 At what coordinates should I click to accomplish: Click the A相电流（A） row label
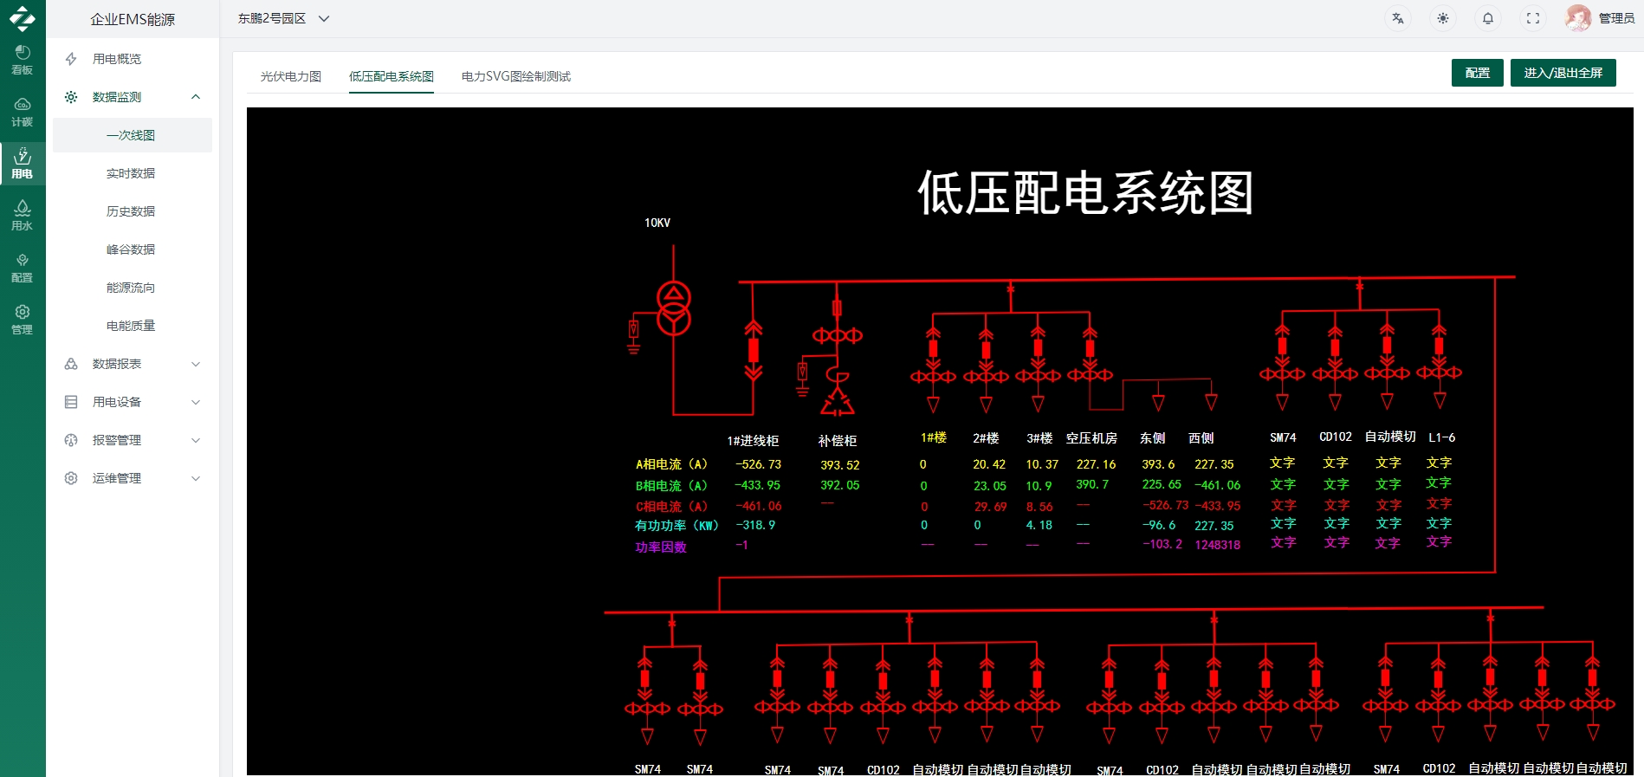[672, 464]
